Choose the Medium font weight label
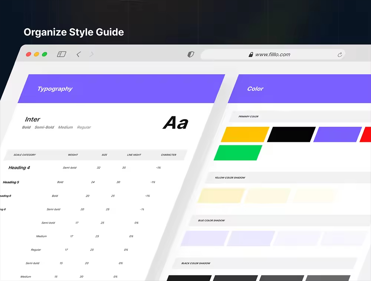Viewport: 371px width, 281px height. 65,127
